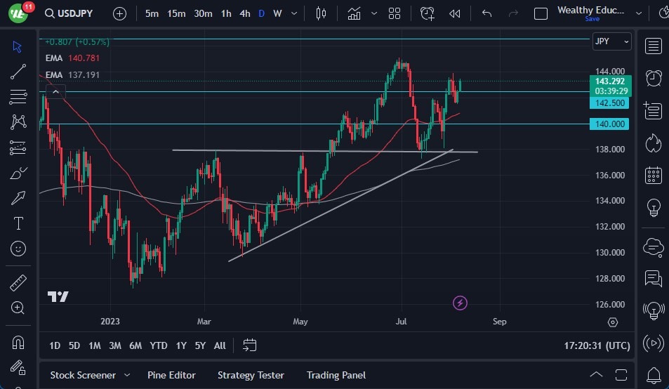The width and height of the screenshot is (669, 389).
Task: Select the weekly W timeframe
Action: pyautogui.click(x=277, y=13)
